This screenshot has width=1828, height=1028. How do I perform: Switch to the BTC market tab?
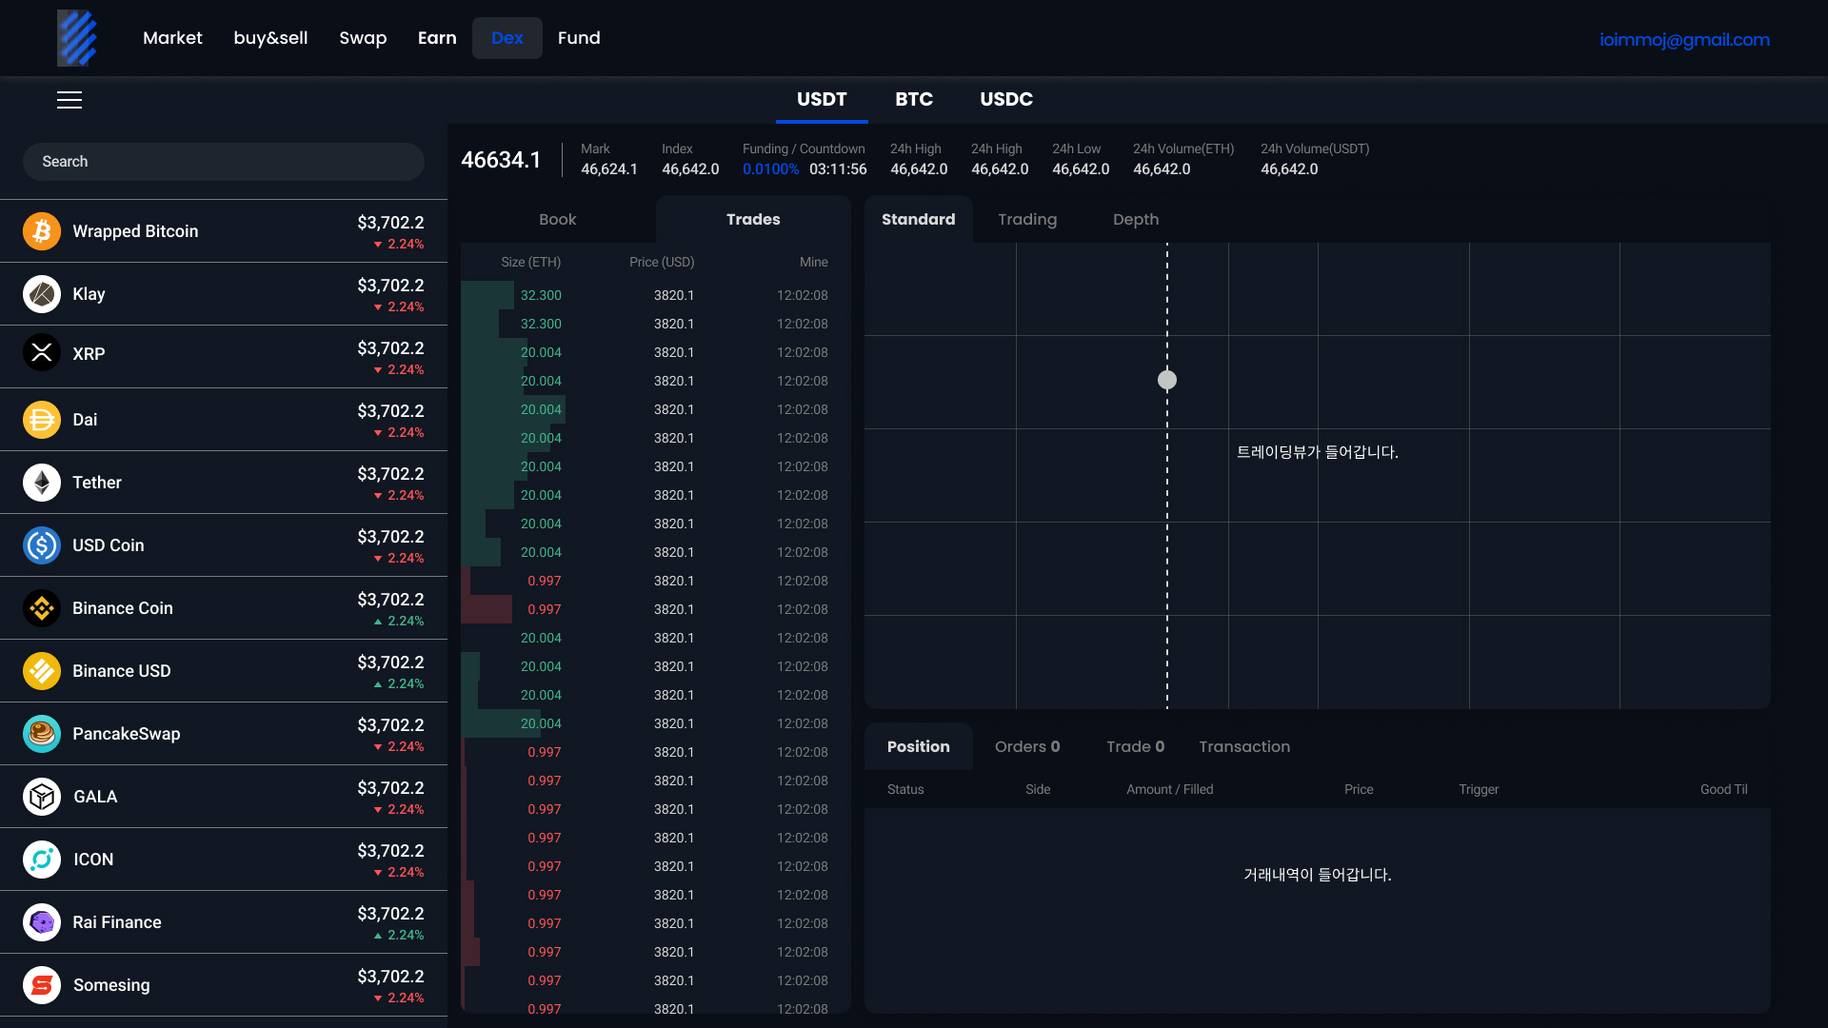[913, 99]
